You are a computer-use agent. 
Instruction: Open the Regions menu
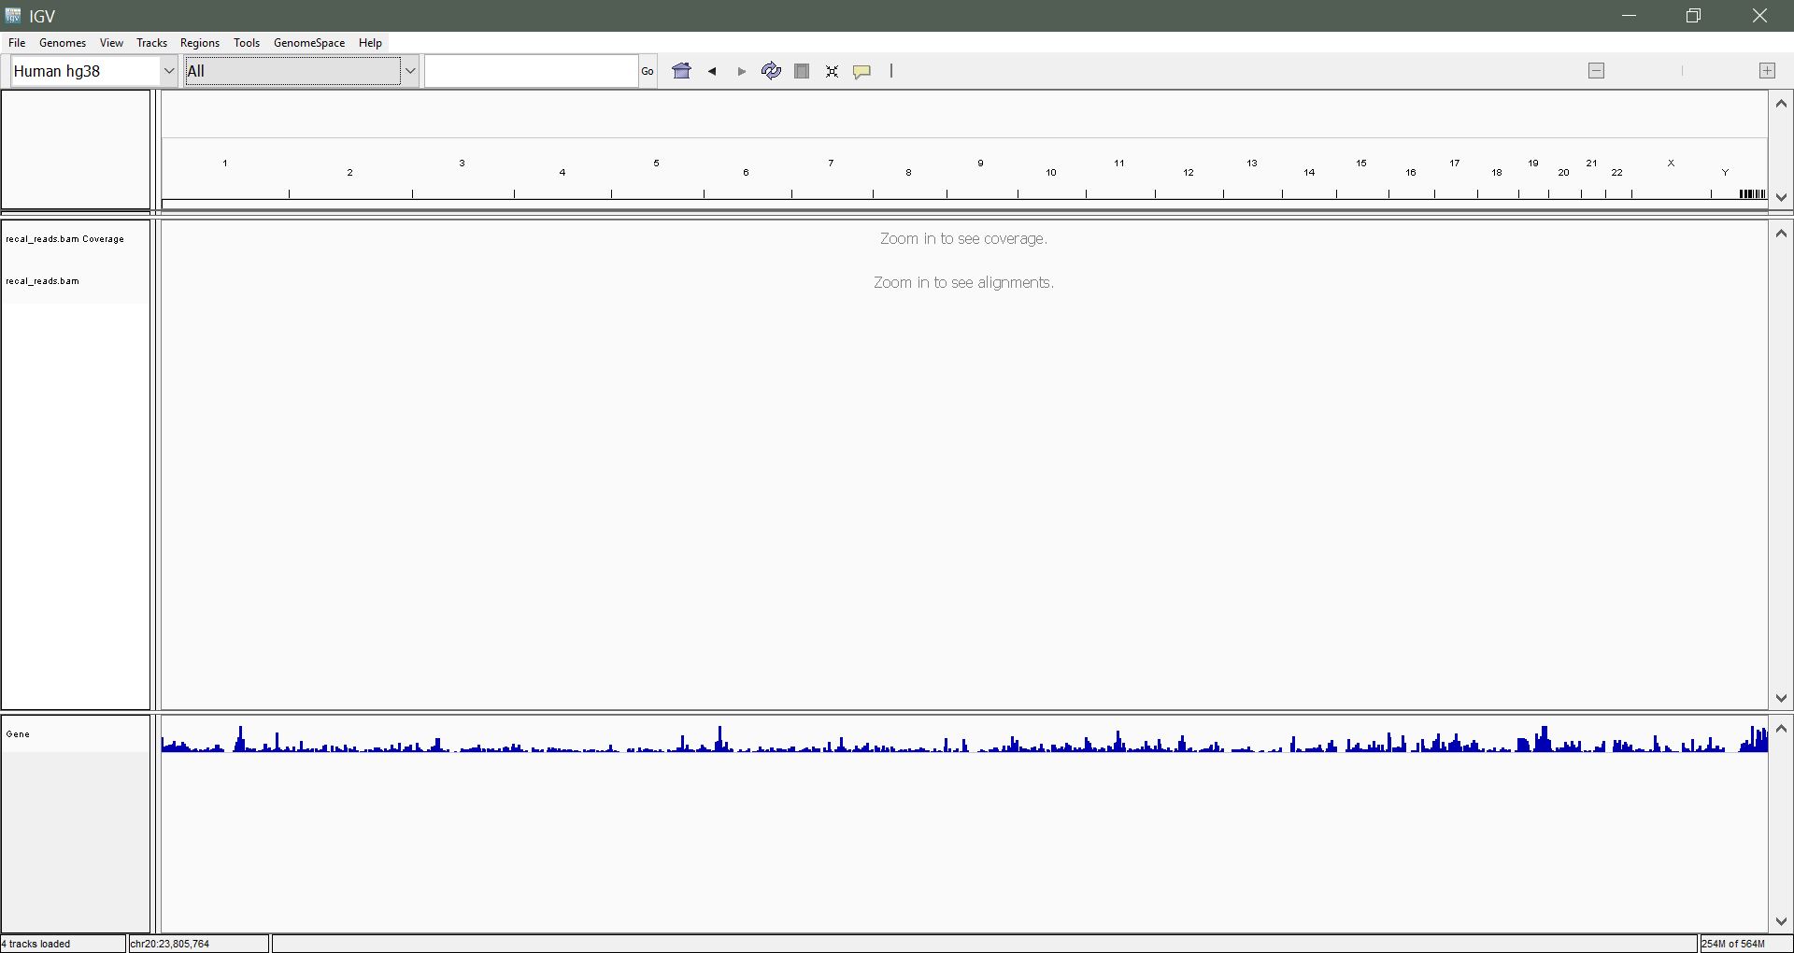(199, 43)
